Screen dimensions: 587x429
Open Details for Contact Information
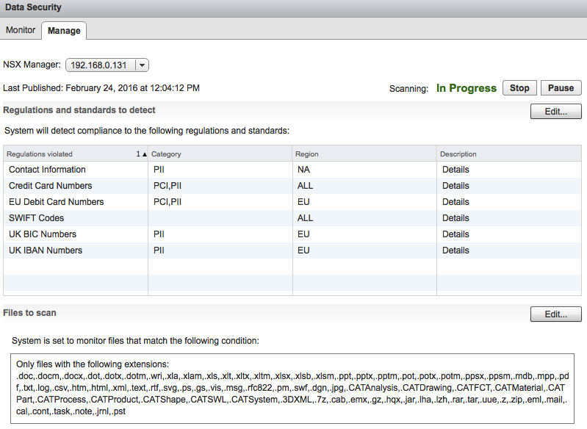click(455, 170)
